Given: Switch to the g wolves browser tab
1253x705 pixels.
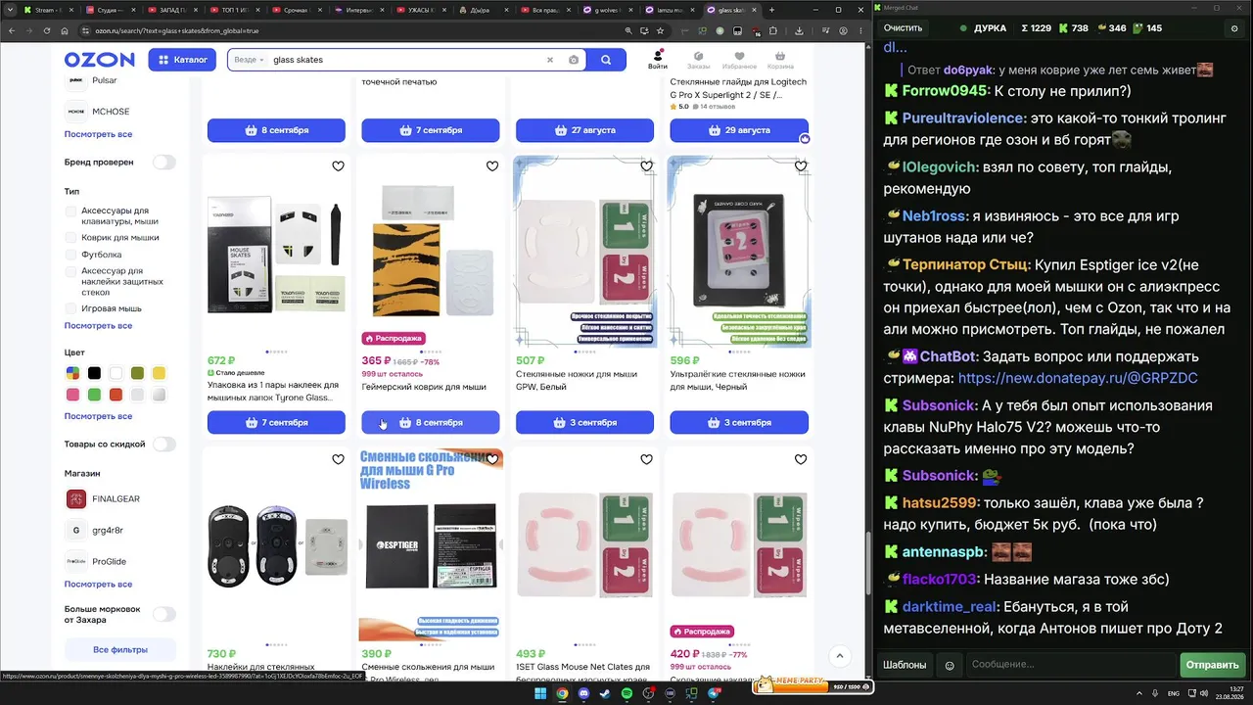Looking at the screenshot, I should (x=607, y=10).
